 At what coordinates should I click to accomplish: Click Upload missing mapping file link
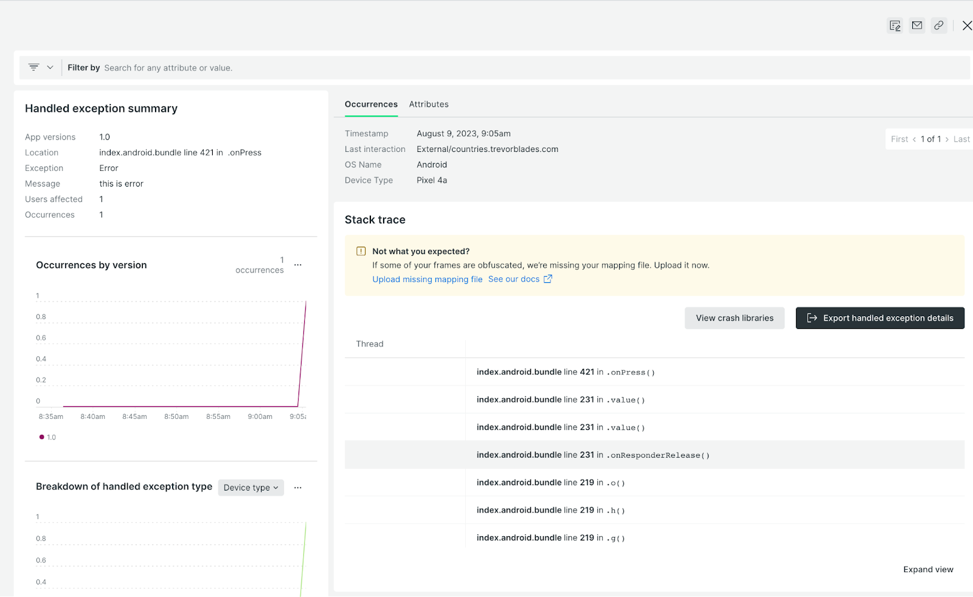coord(428,279)
